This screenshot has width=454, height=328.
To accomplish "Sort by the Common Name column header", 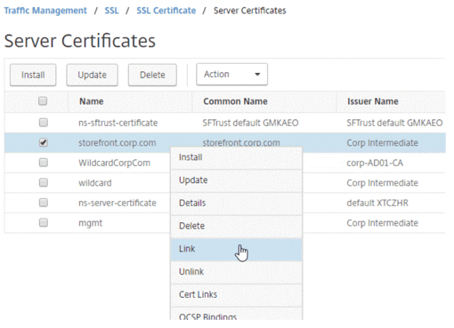I will [235, 101].
